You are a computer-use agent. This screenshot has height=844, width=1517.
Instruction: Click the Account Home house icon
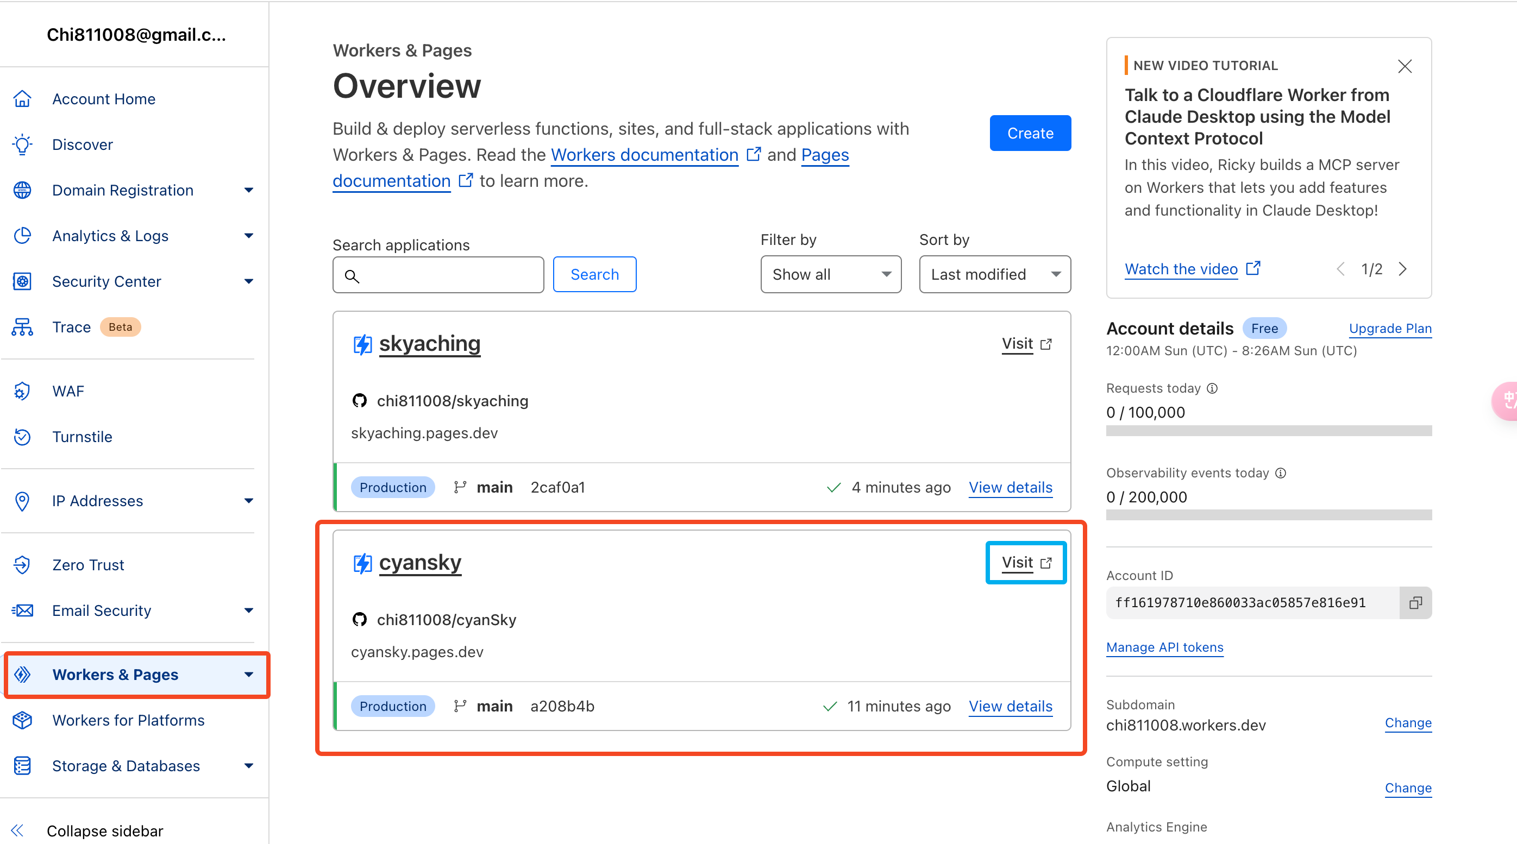[22, 99]
